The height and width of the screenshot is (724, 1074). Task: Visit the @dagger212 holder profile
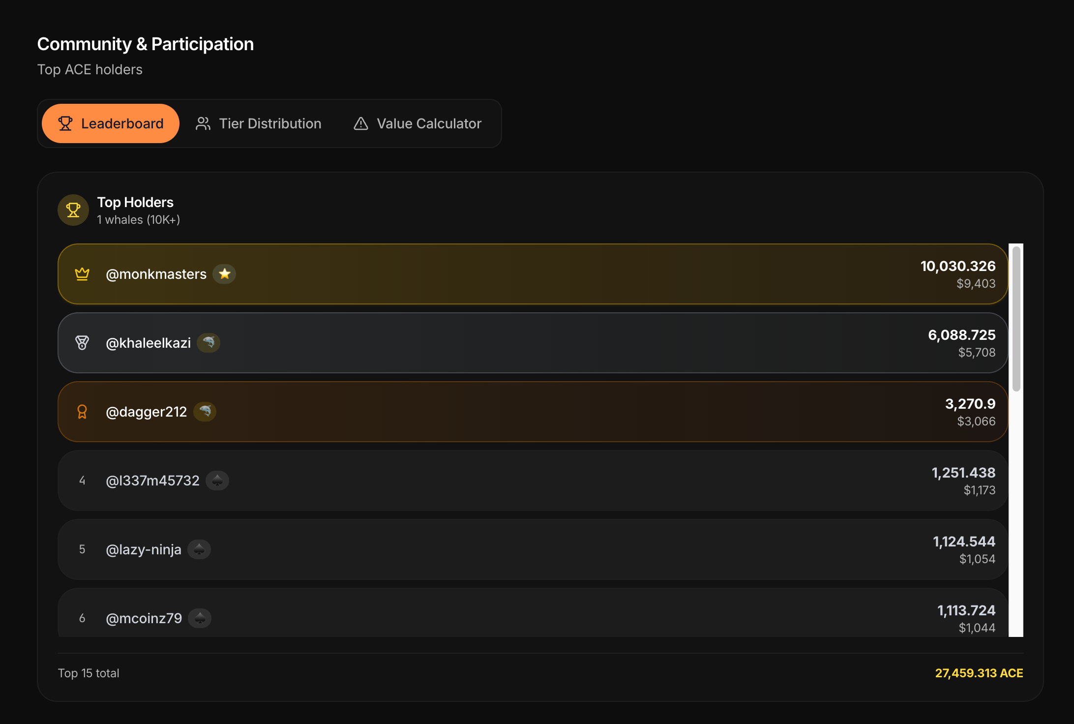[x=147, y=412]
